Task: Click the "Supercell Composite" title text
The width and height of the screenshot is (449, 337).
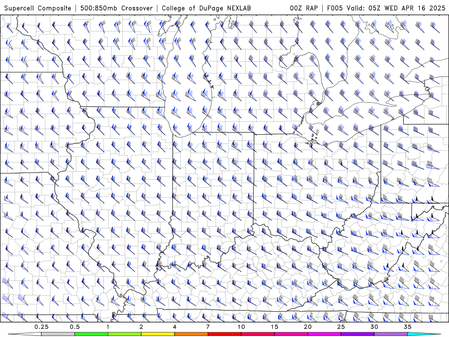Action: [38, 8]
